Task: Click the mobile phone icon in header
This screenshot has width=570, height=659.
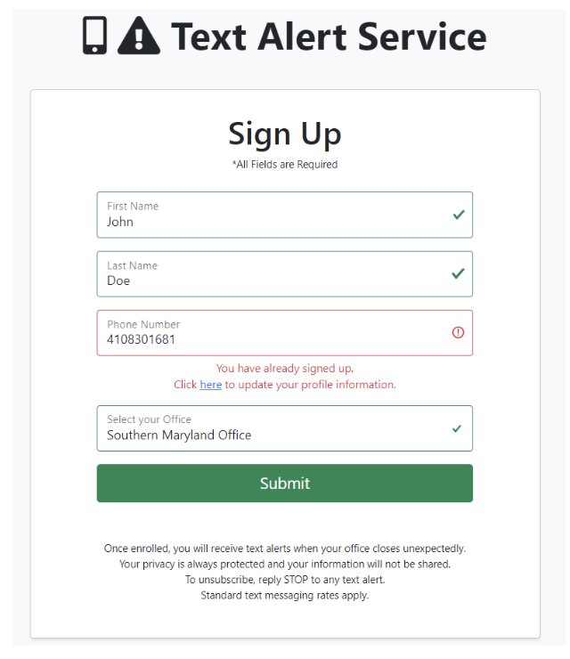Action: coord(94,36)
